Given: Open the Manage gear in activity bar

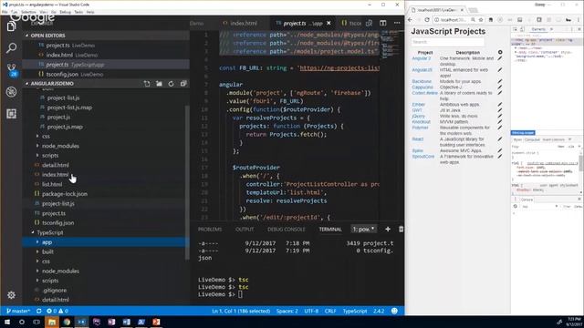Looking at the screenshot, I should (11, 295).
